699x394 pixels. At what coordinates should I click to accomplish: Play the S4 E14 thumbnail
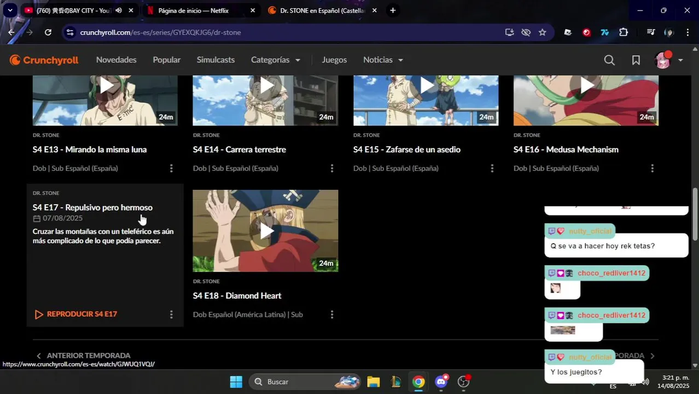pos(265,101)
